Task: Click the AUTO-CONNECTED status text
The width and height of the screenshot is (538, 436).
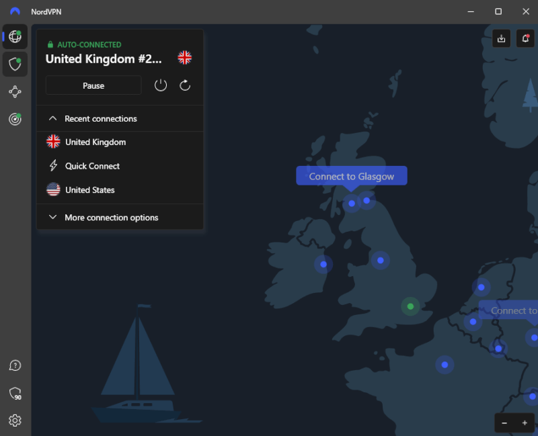Action: coord(89,44)
